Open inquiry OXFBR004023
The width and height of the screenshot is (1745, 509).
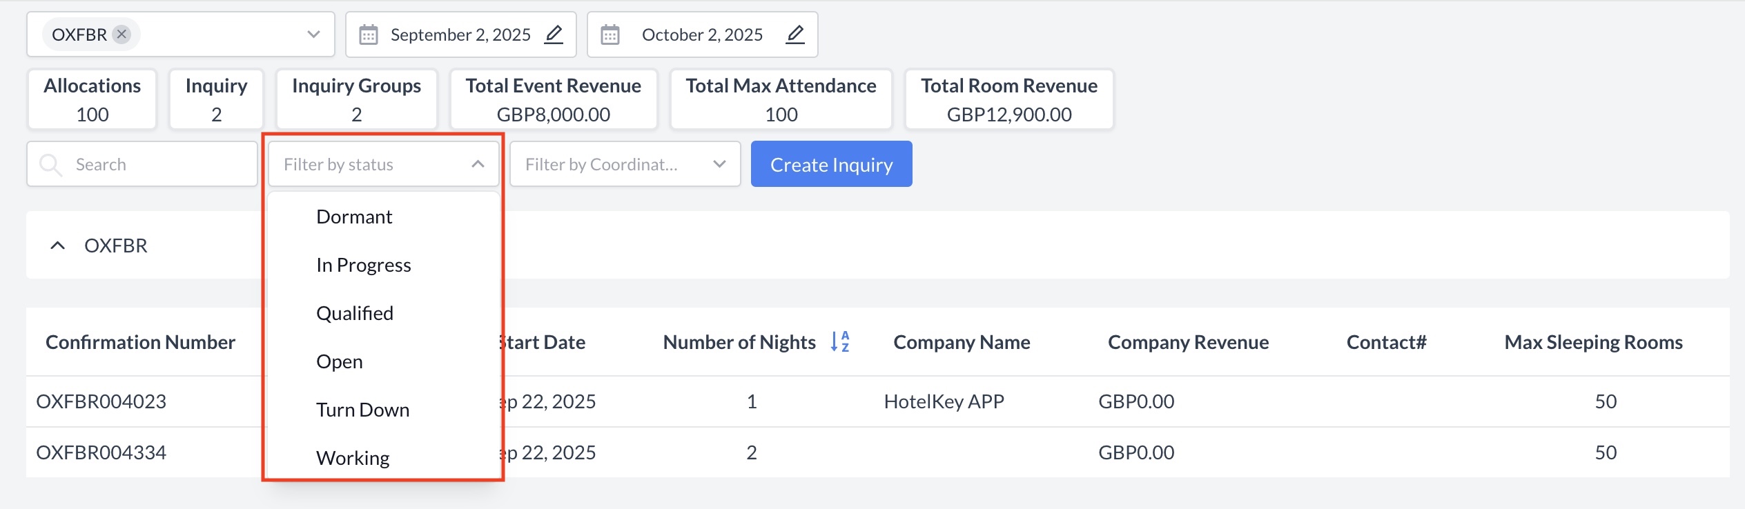coord(101,401)
